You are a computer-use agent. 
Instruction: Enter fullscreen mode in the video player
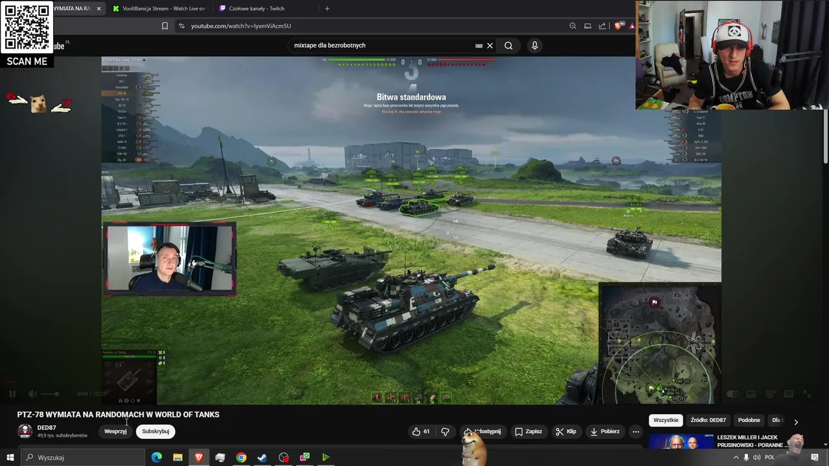(808, 394)
